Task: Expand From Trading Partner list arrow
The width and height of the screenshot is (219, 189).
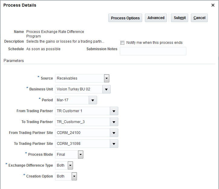Action: pos(114,111)
